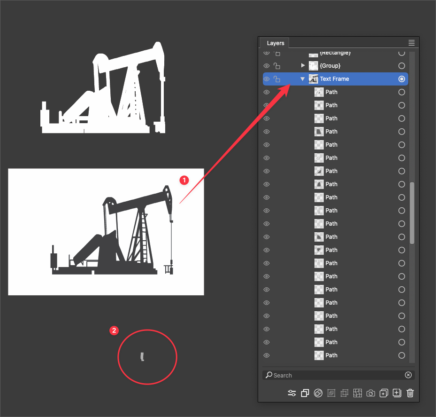Lock the {Group} layer
436x417 pixels.
click(x=277, y=66)
